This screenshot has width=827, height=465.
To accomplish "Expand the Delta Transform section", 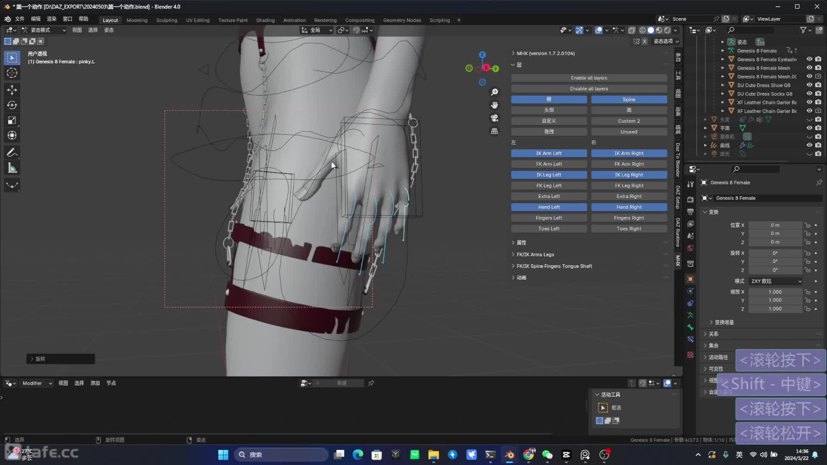I will pyautogui.click(x=724, y=322).
